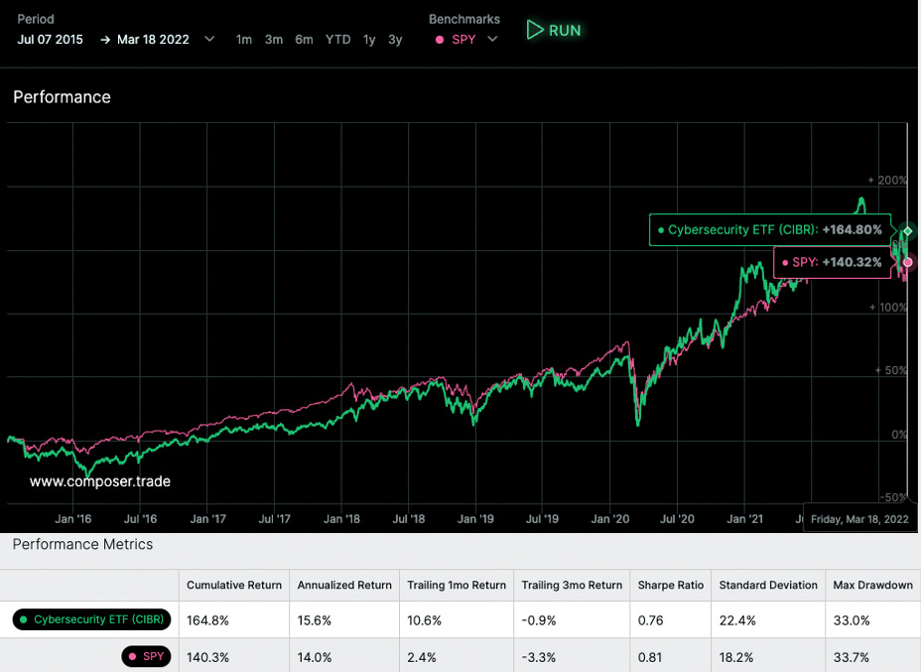Click the SPY benchmark label
This screenshot has height=672, width=921.
pos(463,40)
